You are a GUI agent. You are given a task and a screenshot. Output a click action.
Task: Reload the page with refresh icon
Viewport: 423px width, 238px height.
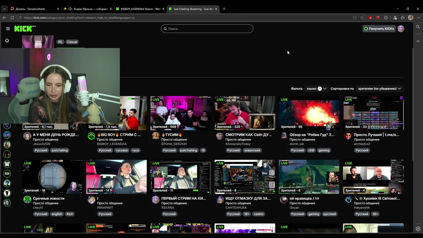tap(12, 18)
